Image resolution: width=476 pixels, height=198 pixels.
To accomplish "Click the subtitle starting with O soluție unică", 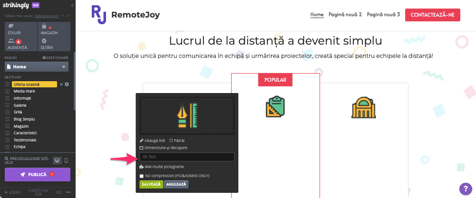I will [273, 56].
